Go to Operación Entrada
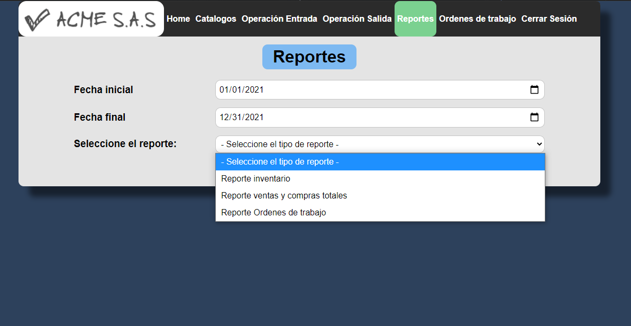 279,19
